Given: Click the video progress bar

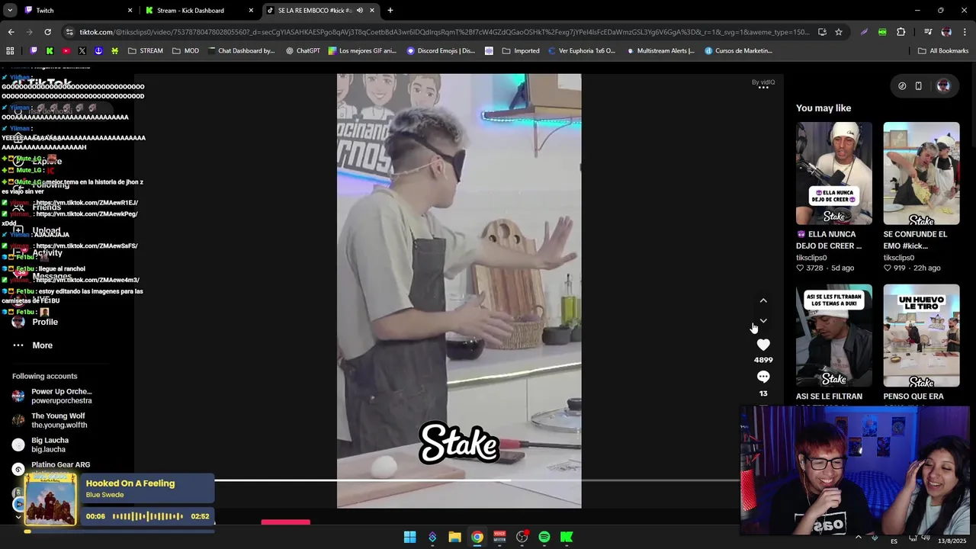Looking at the screenshot, I should pos(477,480).
